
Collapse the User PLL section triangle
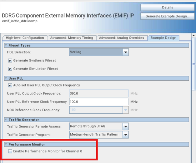click(x=6, y=79)
